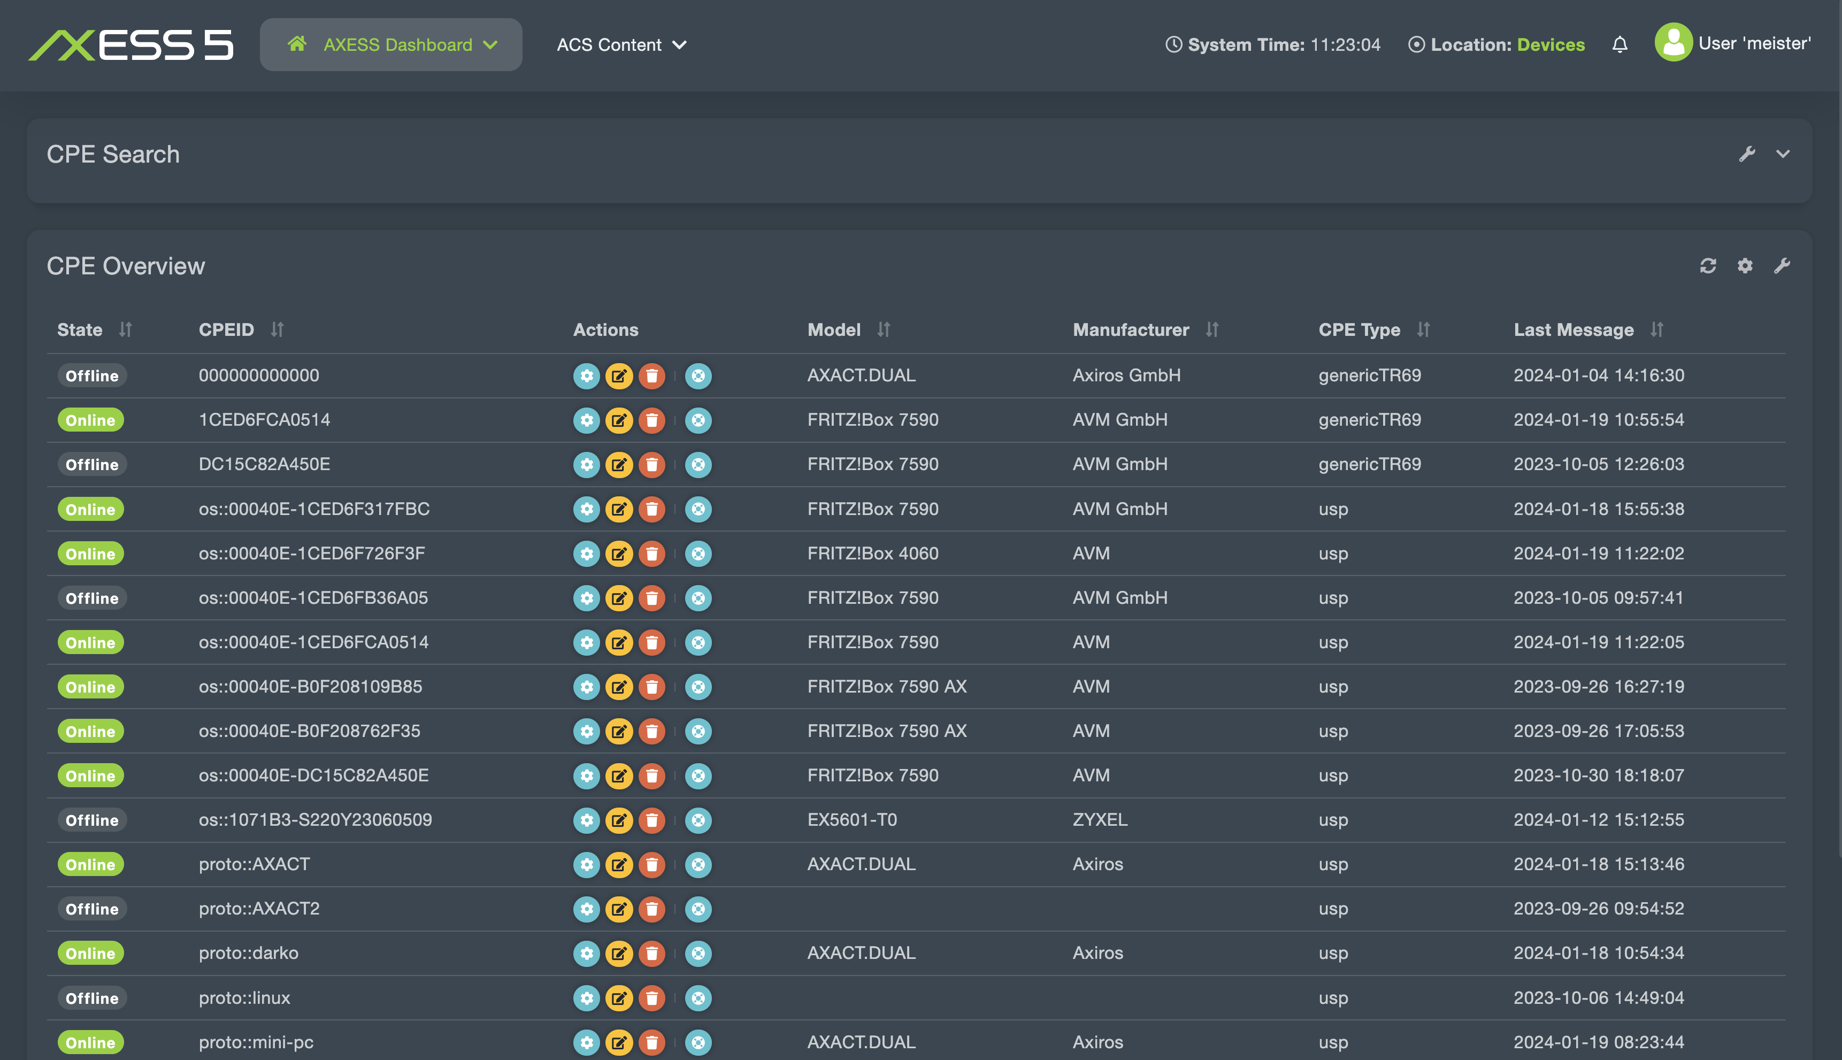This screenshot has width=1842, height=1060.
Task: Open settings for os::00040E-B0F208762F35
Action: click(586, 731)
